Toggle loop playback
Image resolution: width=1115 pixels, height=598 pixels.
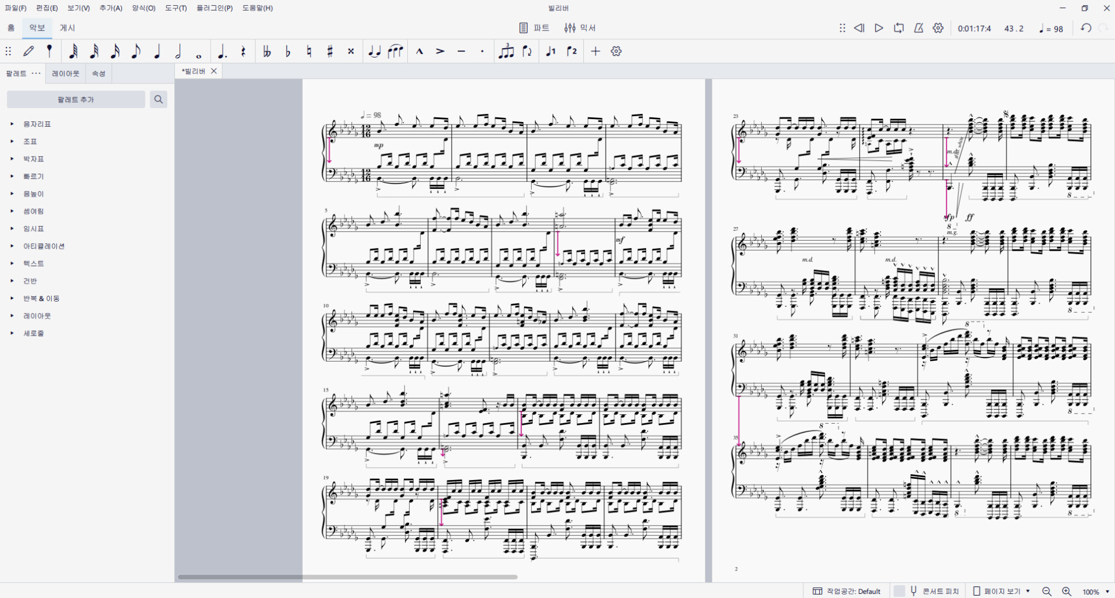[898, 28]
